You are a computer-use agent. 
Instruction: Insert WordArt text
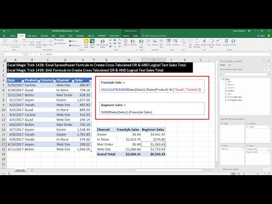[204, 42]
